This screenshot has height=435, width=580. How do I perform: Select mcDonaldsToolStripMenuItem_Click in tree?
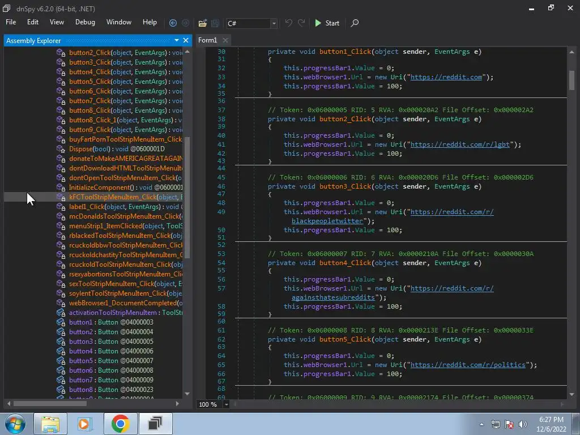pyautogui.click(x=126, y=216)
